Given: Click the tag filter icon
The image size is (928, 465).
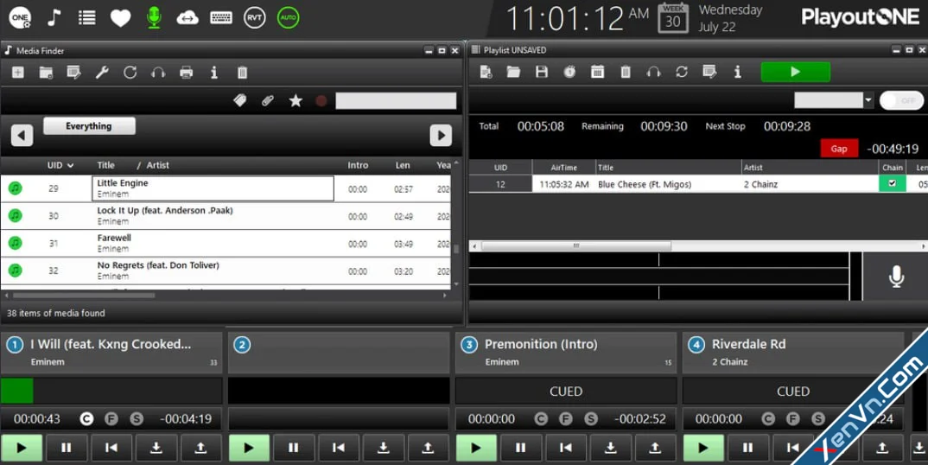Looking at the screenshot, I should tap(239, 101).
